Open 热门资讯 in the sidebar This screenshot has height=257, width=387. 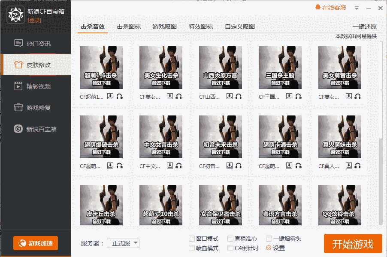pos(36,43)
